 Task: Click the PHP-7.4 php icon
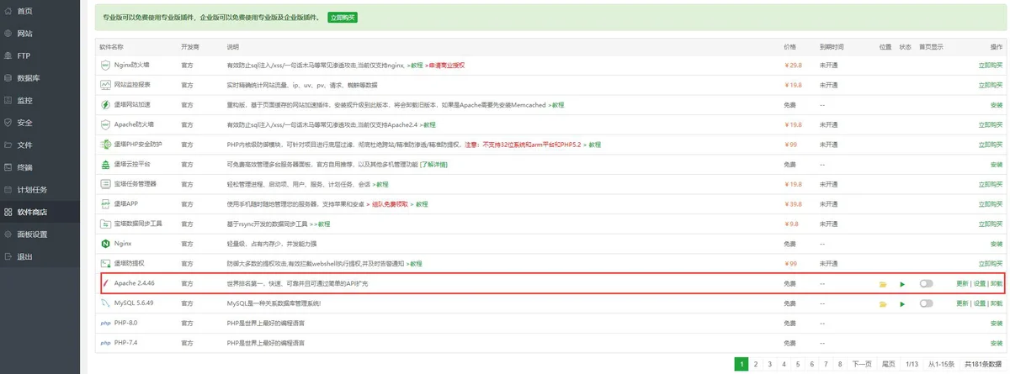(106, 344)
